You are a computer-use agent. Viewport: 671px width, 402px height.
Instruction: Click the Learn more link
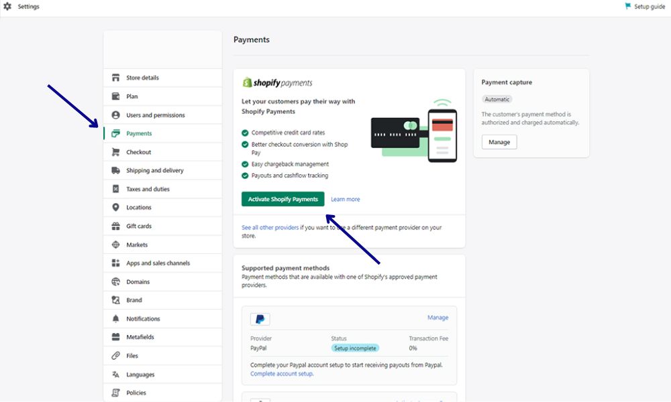click(346, 199)
